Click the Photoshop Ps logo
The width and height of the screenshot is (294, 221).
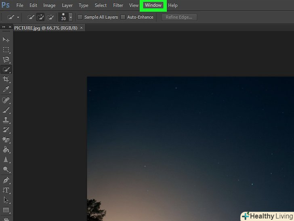pos(5,5)
